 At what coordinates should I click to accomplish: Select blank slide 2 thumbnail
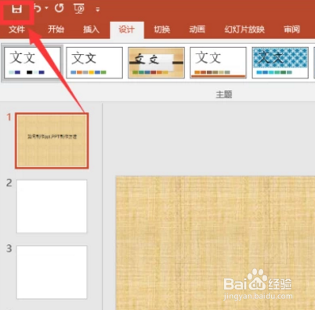52,206
